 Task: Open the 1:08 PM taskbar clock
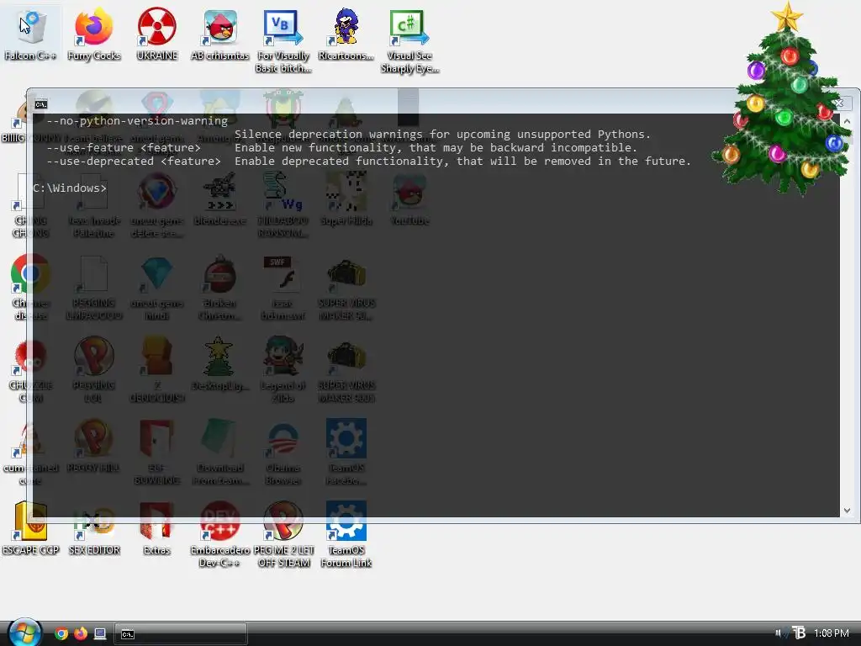pyautogui.click(x=832, y=633)
